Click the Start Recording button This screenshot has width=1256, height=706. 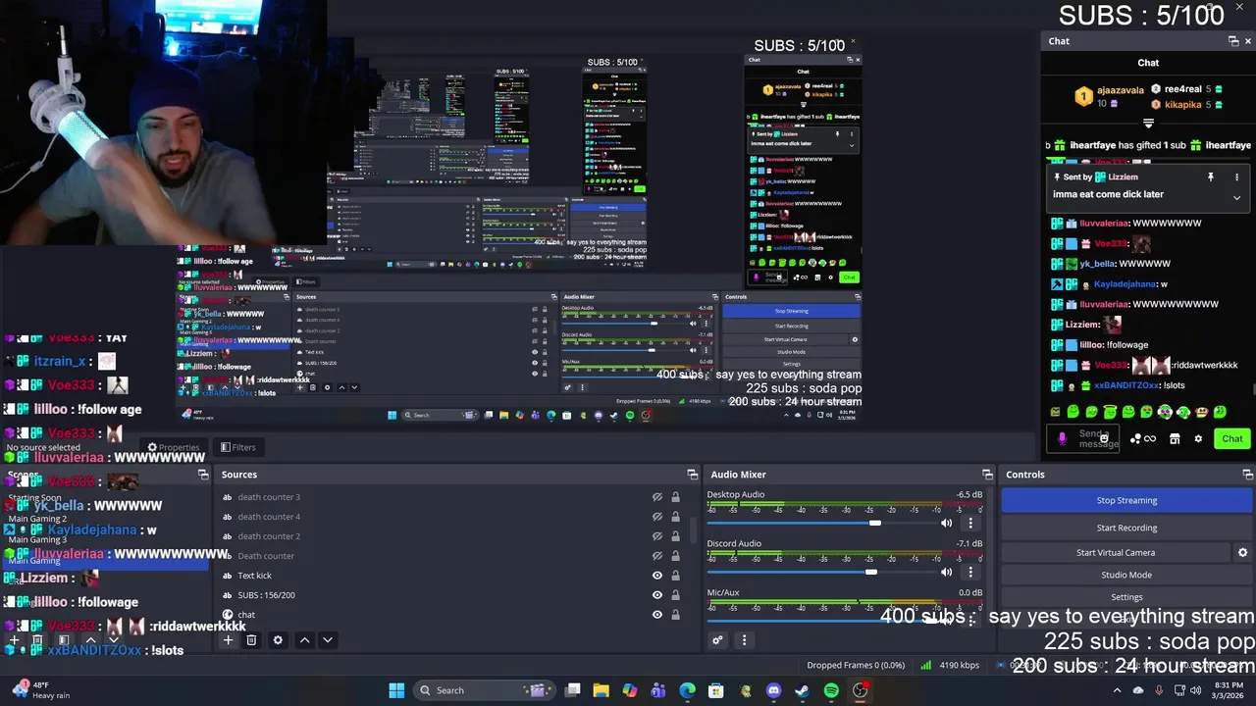(1126, 528)
